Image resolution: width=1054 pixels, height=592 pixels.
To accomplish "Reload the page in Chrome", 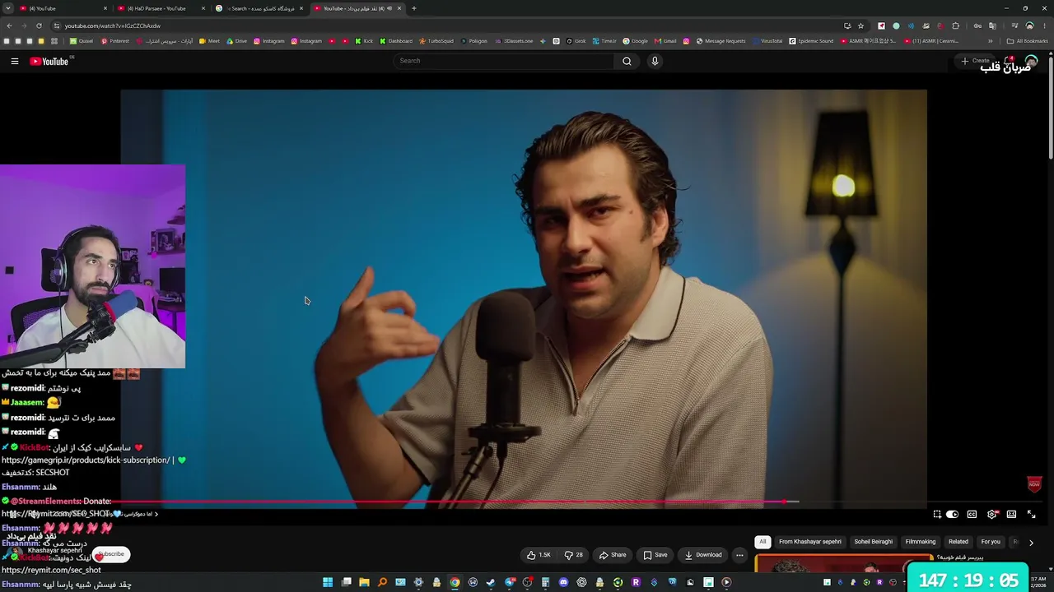I will pyautogui.click(x=39, y=25).
